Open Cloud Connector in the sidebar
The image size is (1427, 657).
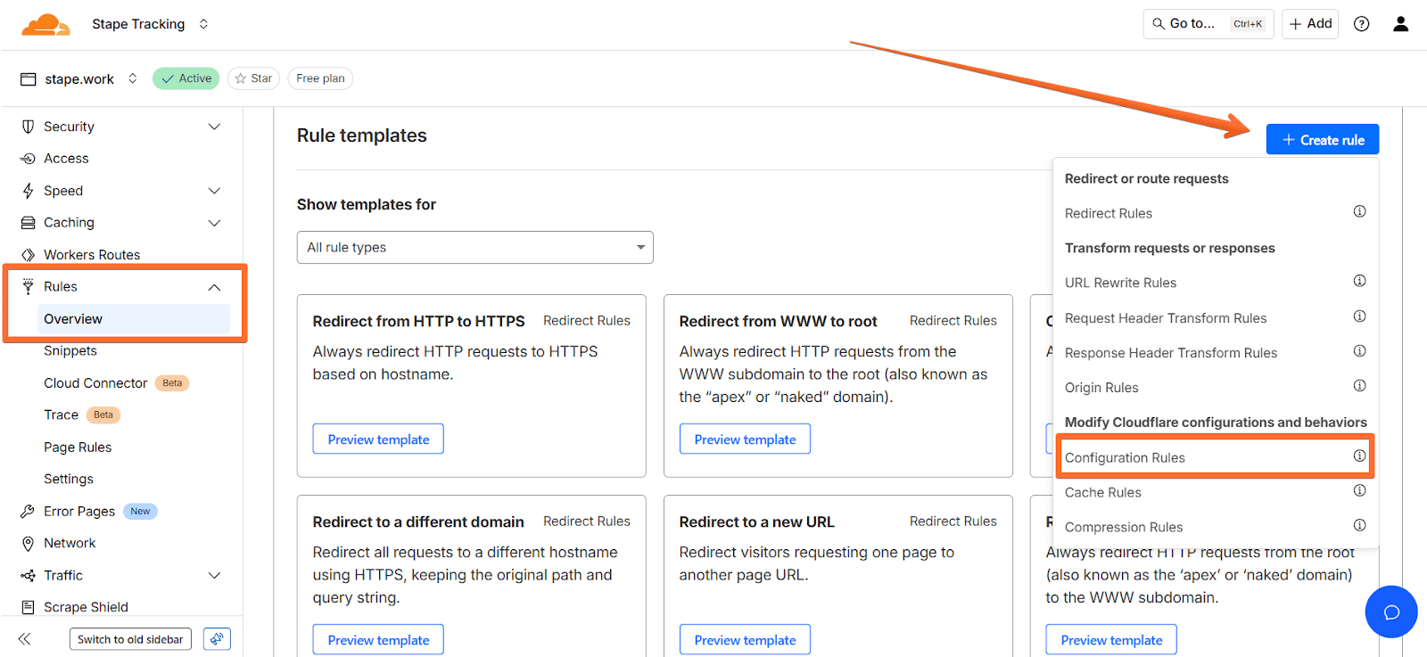pyautogui.click(x=95, y=383)
